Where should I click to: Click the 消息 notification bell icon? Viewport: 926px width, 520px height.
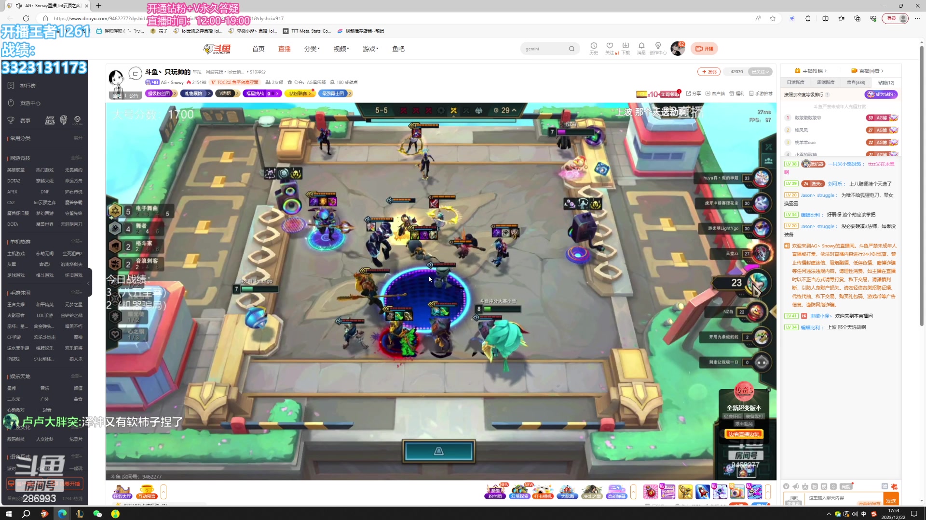coord(641,46)
